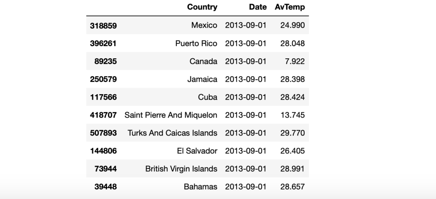Screen dimensions: 436x199
Task: Click row index 144806
Action: click(103, 151)
